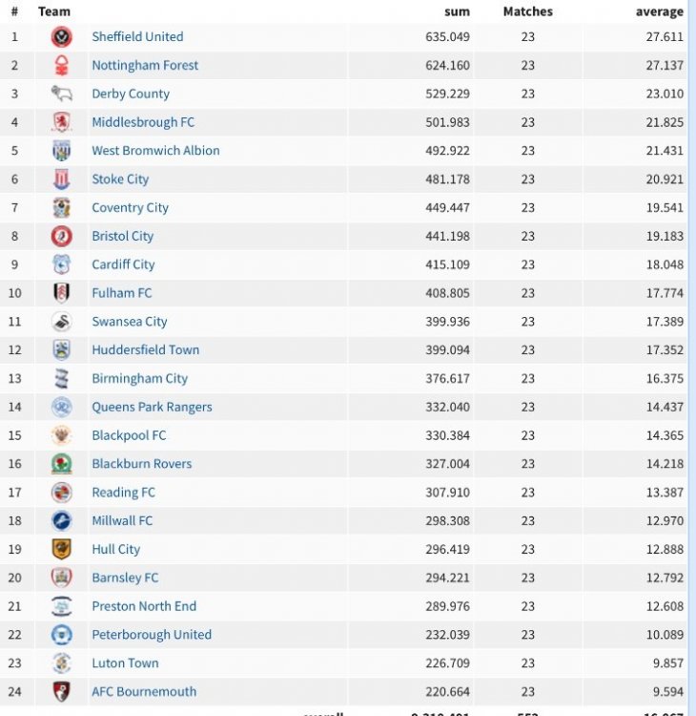696x716 pixels.
Task: Click the Stoke City club crest
Action: click(61, 179)
